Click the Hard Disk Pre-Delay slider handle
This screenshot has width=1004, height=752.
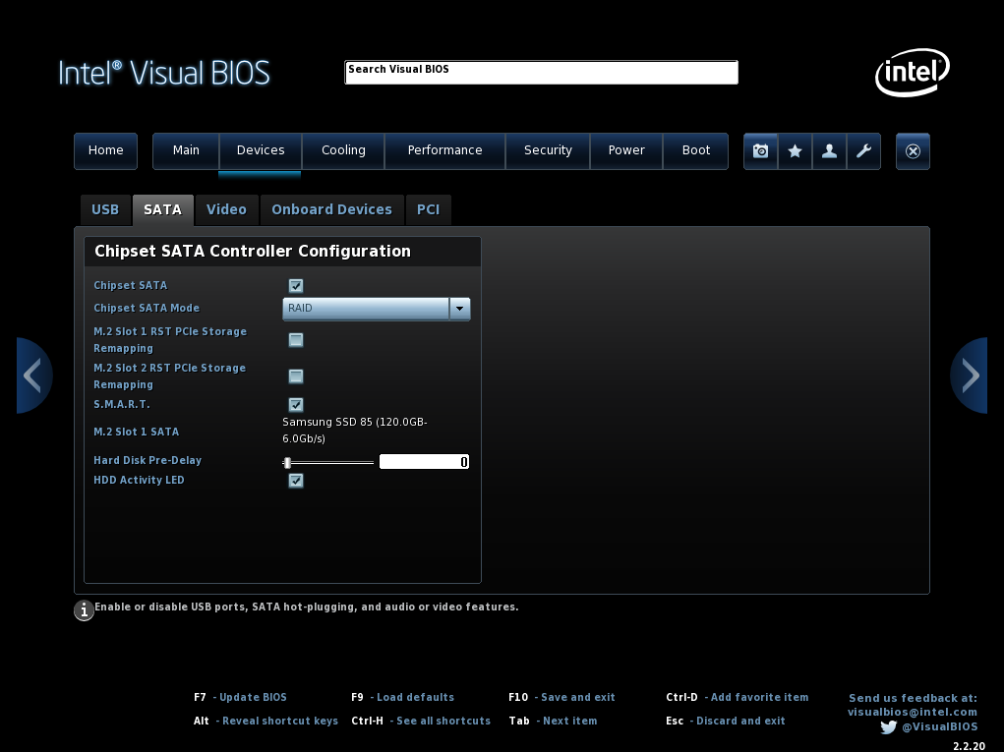(287, 462)
